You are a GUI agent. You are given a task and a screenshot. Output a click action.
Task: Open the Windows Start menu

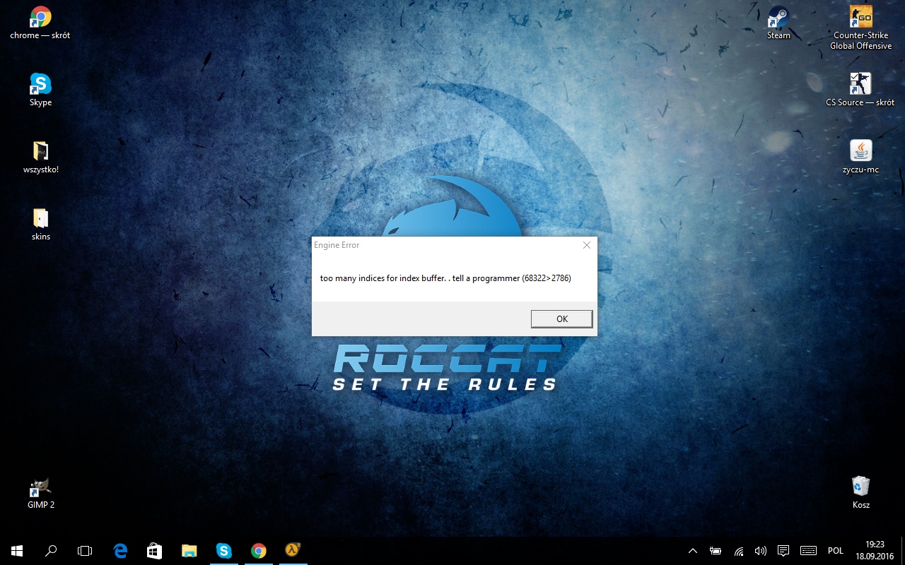point(17,551)
